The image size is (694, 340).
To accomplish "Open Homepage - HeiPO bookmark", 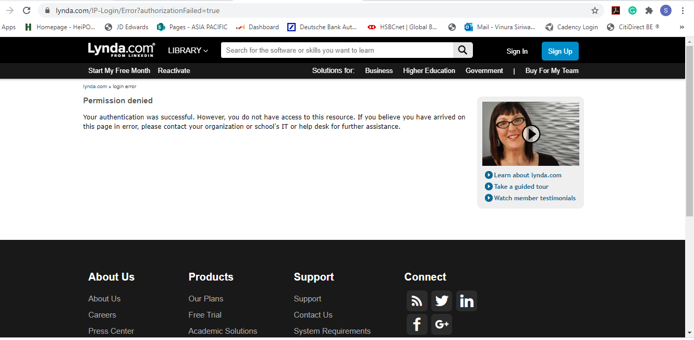I will [x=60, y=27].
